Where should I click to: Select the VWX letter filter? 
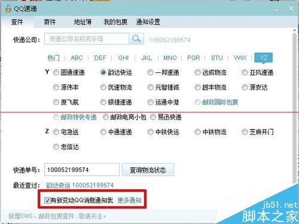[x=240, y=58]
